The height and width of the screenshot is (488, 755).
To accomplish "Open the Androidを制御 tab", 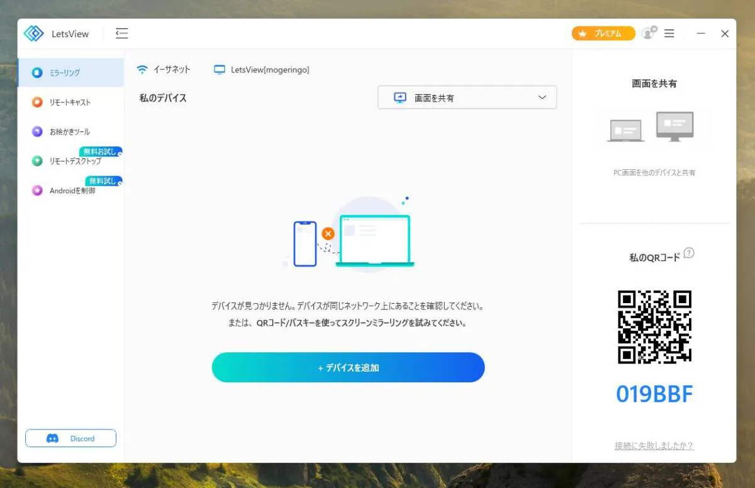I will (x=70, y=191).
